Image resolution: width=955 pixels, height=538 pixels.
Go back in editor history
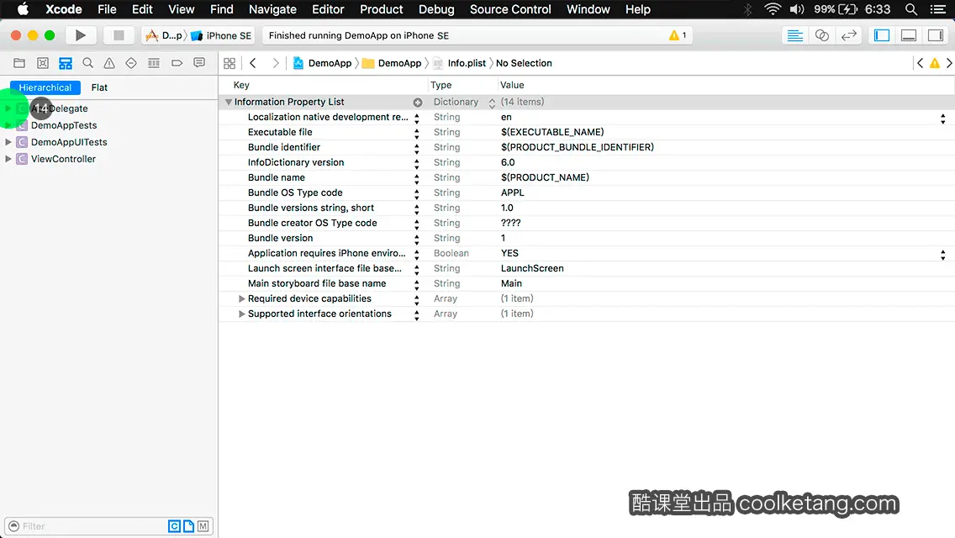click(253, 63)
